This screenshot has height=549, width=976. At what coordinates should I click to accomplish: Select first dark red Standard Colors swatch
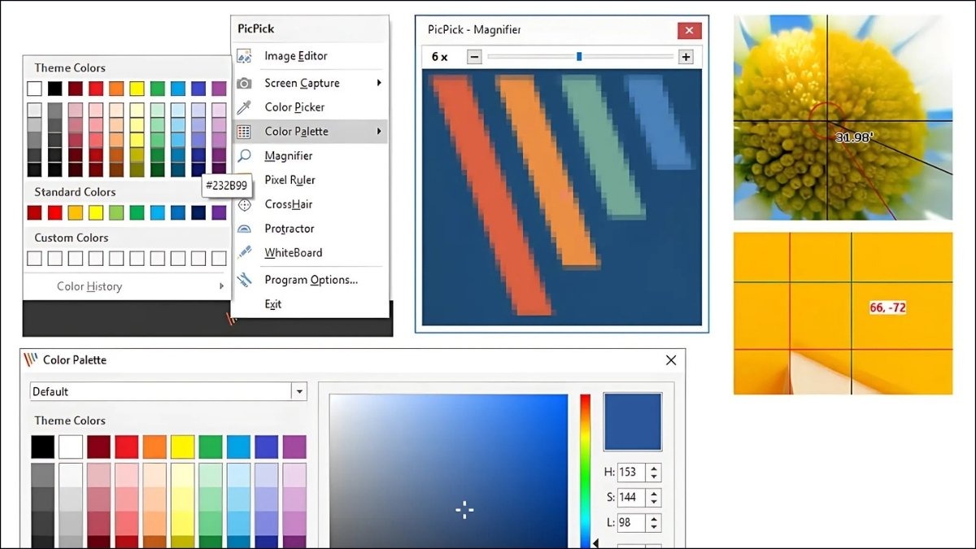click(x=34, y=213)
